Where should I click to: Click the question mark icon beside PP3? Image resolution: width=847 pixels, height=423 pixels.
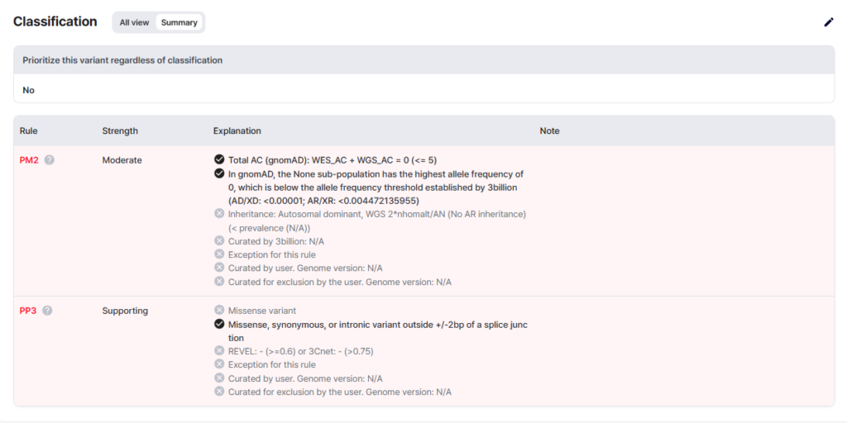(47, 311)
